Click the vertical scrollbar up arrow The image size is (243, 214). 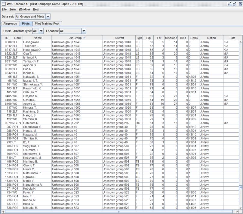click(240, 42)
